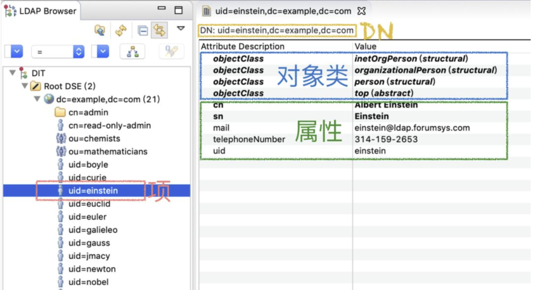Click the Up (go to parent) toolbar icon
The height and width of the screenshot is (290, 533).
coord(100,31)
